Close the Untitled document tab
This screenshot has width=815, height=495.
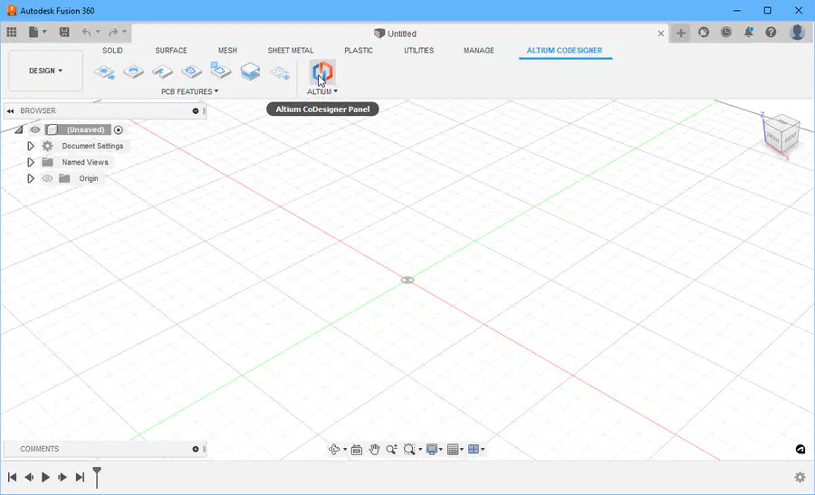tap(661, 33)
